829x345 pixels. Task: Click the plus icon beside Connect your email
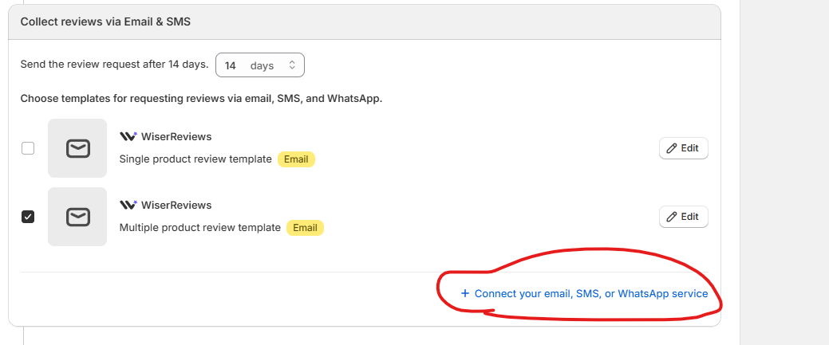pyautogui.click(x=465, y=293)
